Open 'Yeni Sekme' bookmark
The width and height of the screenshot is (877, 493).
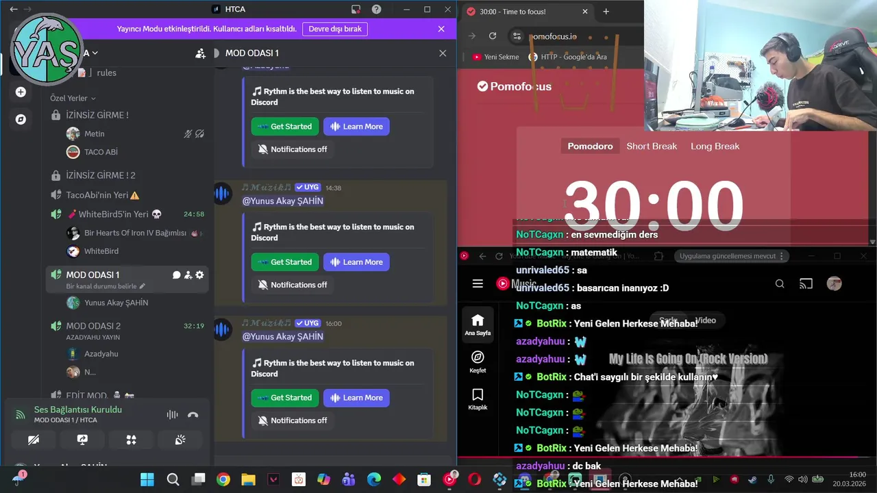click(496, 57)
